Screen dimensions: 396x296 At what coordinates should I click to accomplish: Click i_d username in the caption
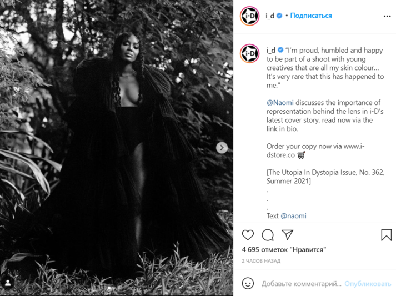pos(271,51)
